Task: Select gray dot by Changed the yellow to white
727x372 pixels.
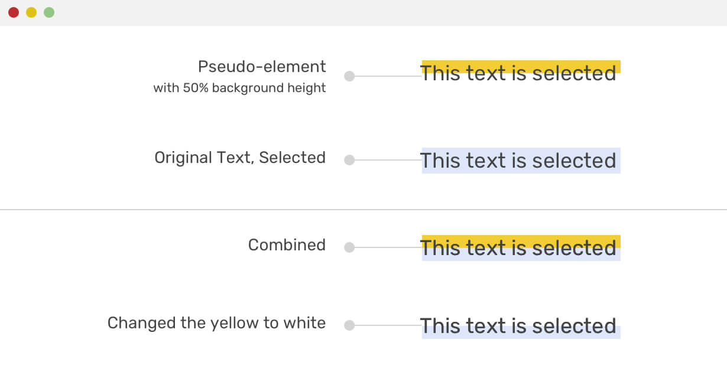Action: (349, 325)
